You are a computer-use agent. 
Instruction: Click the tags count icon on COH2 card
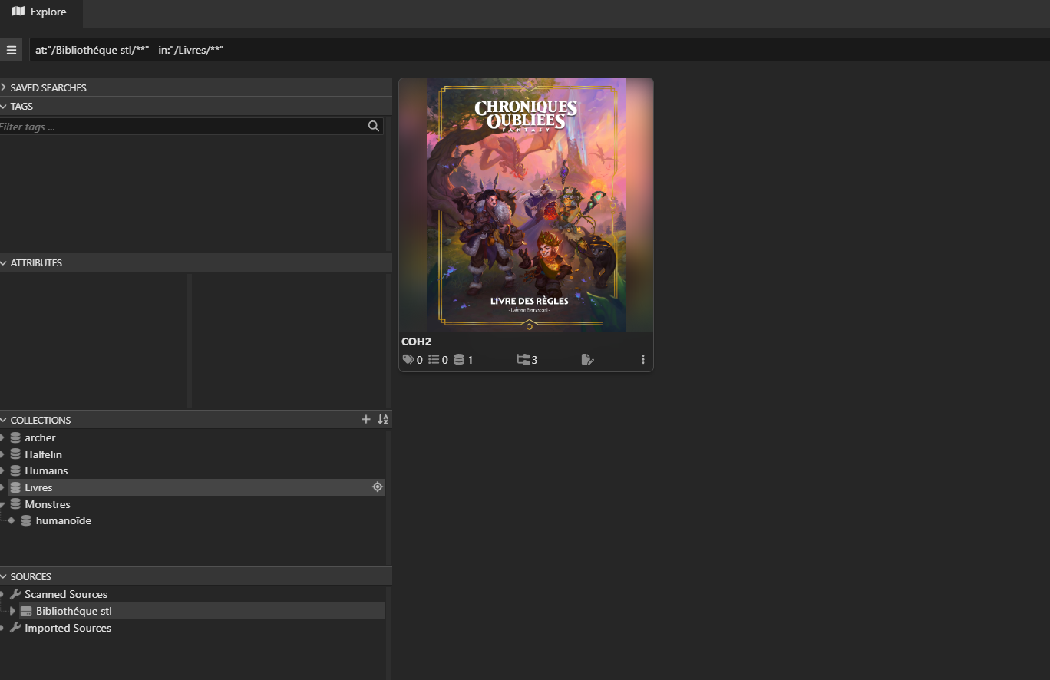pos(408,359)
